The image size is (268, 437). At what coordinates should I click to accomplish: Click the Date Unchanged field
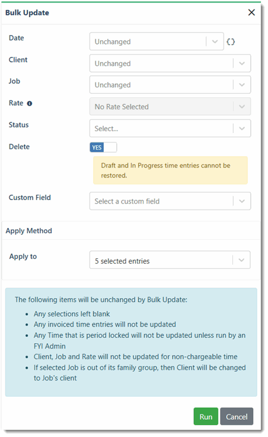157,42
